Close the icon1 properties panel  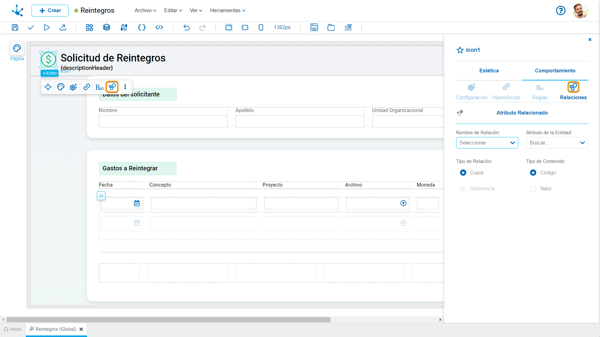590,40
